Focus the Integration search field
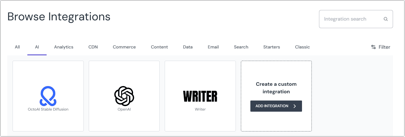This screenshot has height=137, width=405. tap(356, 19)
